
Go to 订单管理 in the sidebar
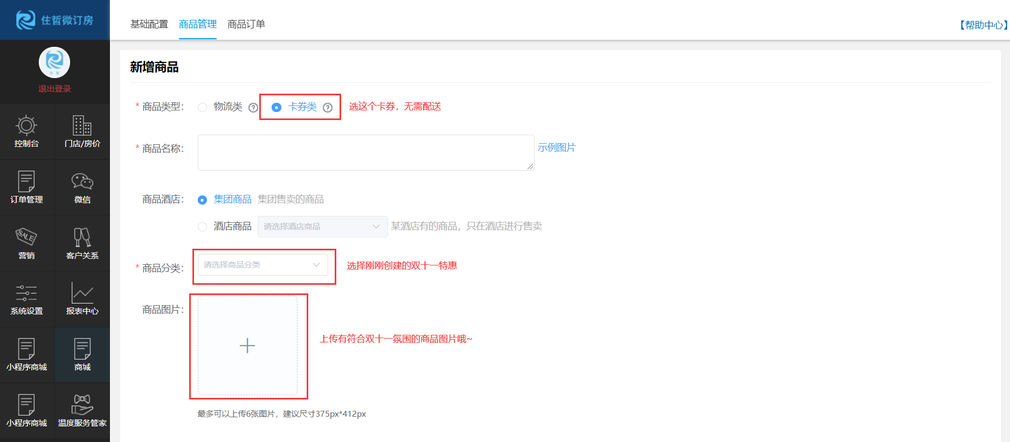[26, 187]
